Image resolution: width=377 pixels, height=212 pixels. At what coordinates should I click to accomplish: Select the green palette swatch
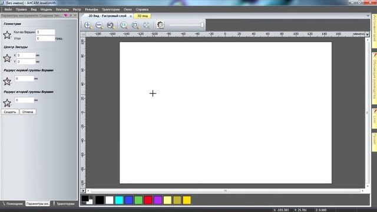[138, 200]
